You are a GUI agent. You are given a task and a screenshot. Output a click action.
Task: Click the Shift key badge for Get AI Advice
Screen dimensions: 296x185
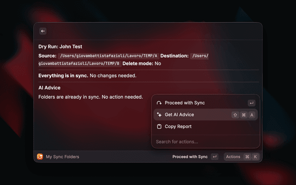[235, 115]
